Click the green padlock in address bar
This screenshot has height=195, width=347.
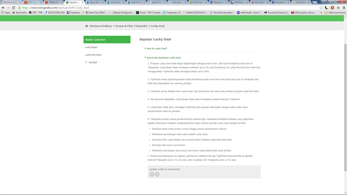19,8
